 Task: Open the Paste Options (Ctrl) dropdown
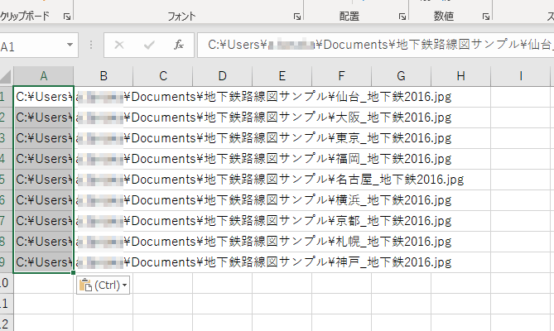(104, 285)
